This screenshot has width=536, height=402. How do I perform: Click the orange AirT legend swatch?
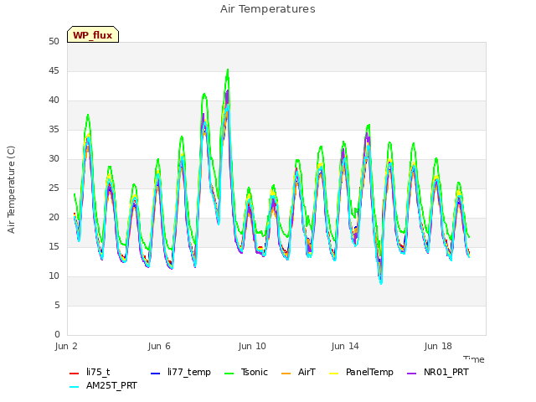tap(286, 373)
